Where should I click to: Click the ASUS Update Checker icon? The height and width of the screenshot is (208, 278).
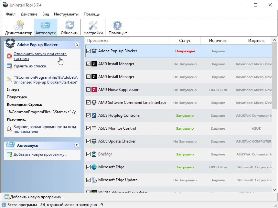tap(94, 141)
